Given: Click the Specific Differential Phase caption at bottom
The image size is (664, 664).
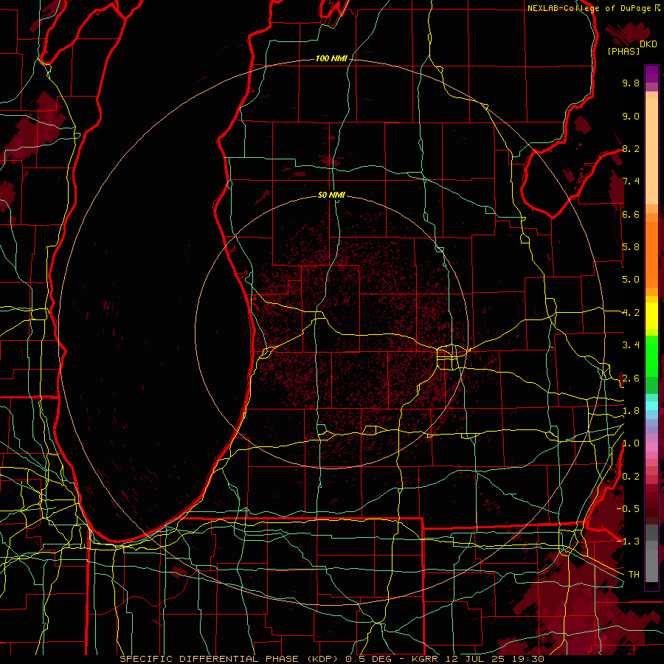Looking at the screenshot, I should pos(331,659).
